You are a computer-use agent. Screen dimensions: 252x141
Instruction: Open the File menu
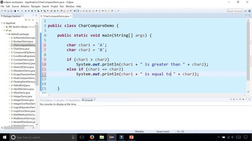pos(2,6)
